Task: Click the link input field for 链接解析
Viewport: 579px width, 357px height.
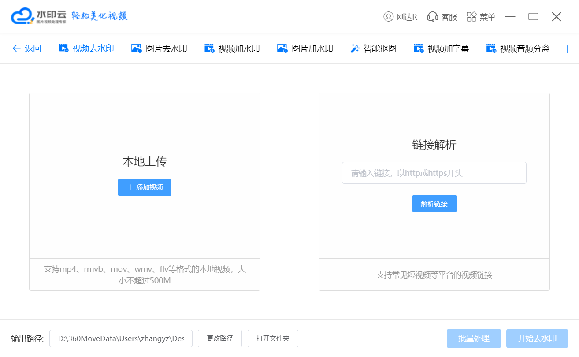Action: (434, 173)
